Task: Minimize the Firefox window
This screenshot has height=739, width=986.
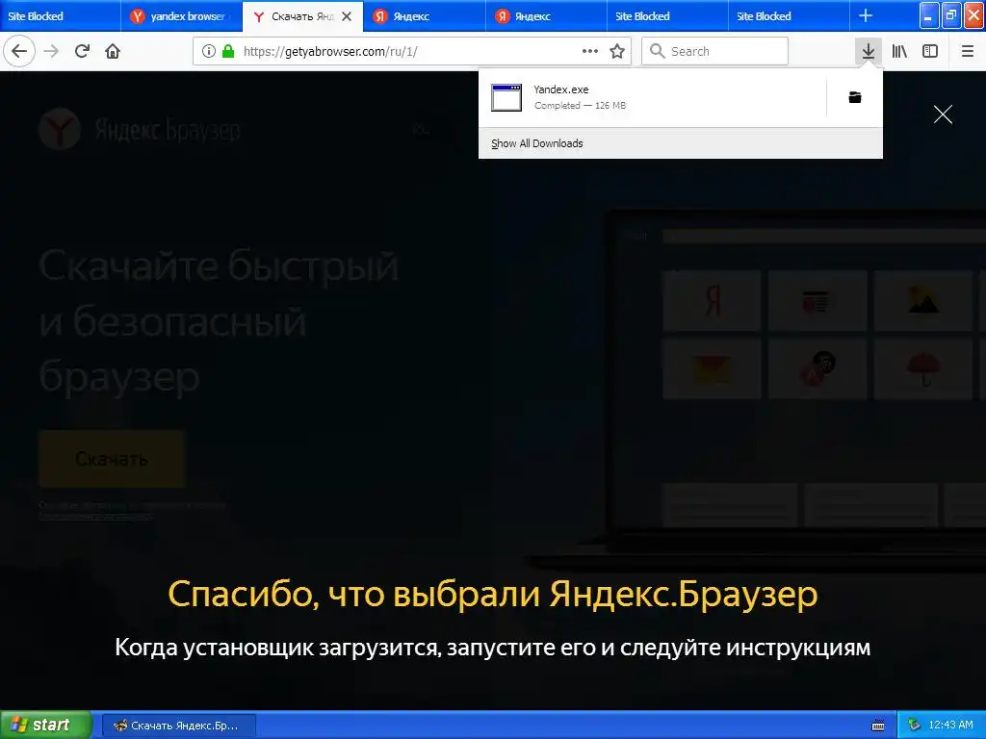Action: coord(929,15)
